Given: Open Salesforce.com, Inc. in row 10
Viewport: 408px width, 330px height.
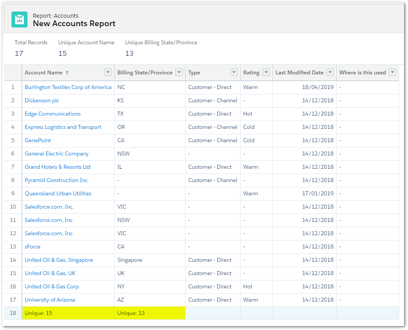Looking at the screenshot, I should click(x=49, y=207).
